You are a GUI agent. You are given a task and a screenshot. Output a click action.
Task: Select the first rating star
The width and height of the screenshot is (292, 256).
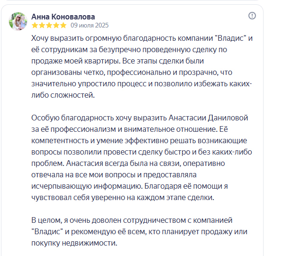click(x=35, y=25)
